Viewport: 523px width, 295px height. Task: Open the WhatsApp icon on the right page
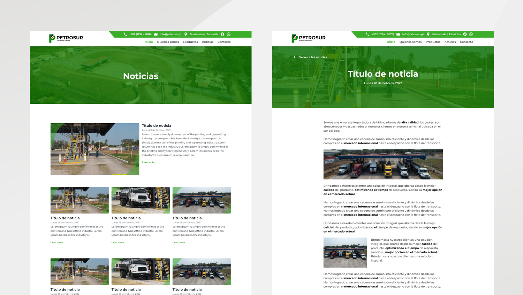pyautogui.click(x=471, y=34)
